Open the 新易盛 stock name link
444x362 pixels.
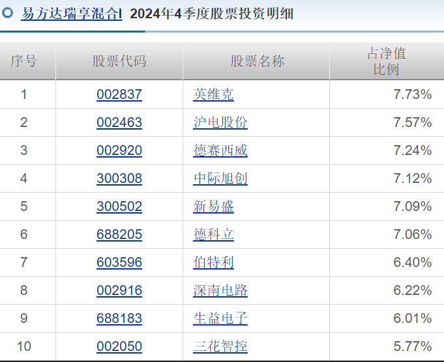tap(213, 206)
